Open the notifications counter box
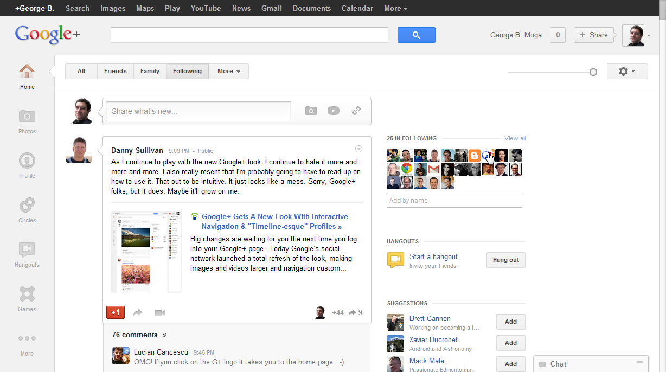This screenshot has height=372, width=666. coord(558,35)
